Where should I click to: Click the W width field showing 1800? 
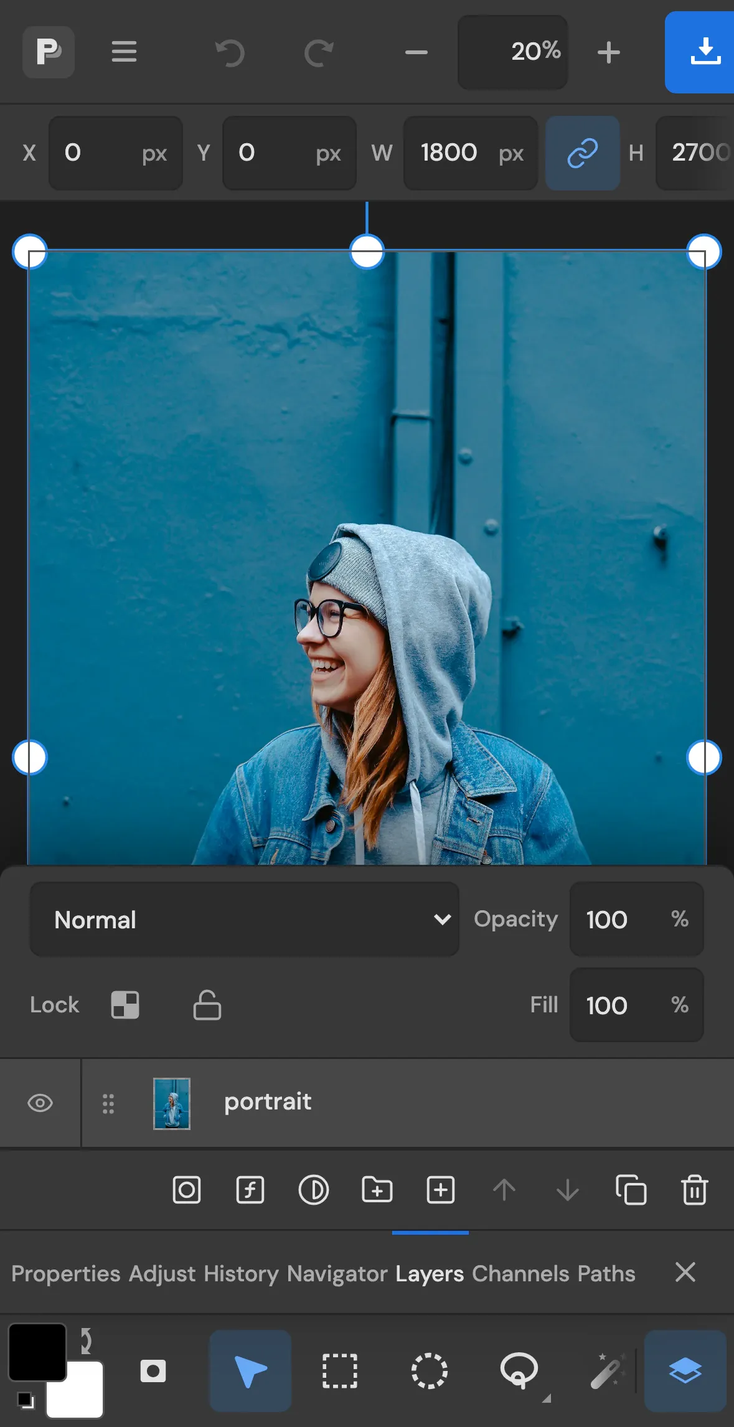[x=471, y=153]
